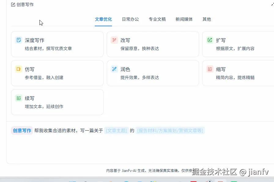Viewport: 274px width, 182px height.
Task: Click a pinned app icon on the taskbar
Action: point(126,180)
